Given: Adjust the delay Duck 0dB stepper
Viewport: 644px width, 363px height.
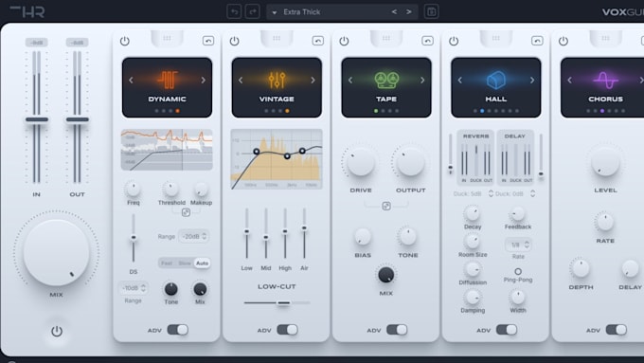Looking at the screenshot, I should tap(532, 193).
